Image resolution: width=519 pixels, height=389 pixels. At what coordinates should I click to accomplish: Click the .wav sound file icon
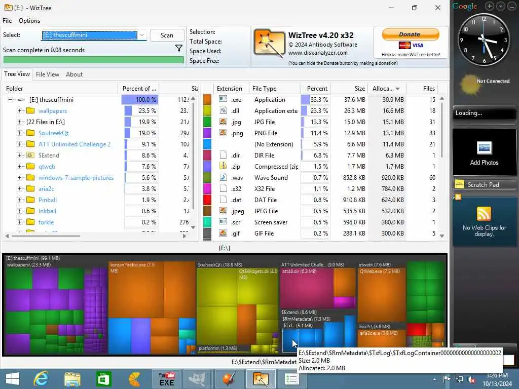pyautogui.click(x=223, y=177)
